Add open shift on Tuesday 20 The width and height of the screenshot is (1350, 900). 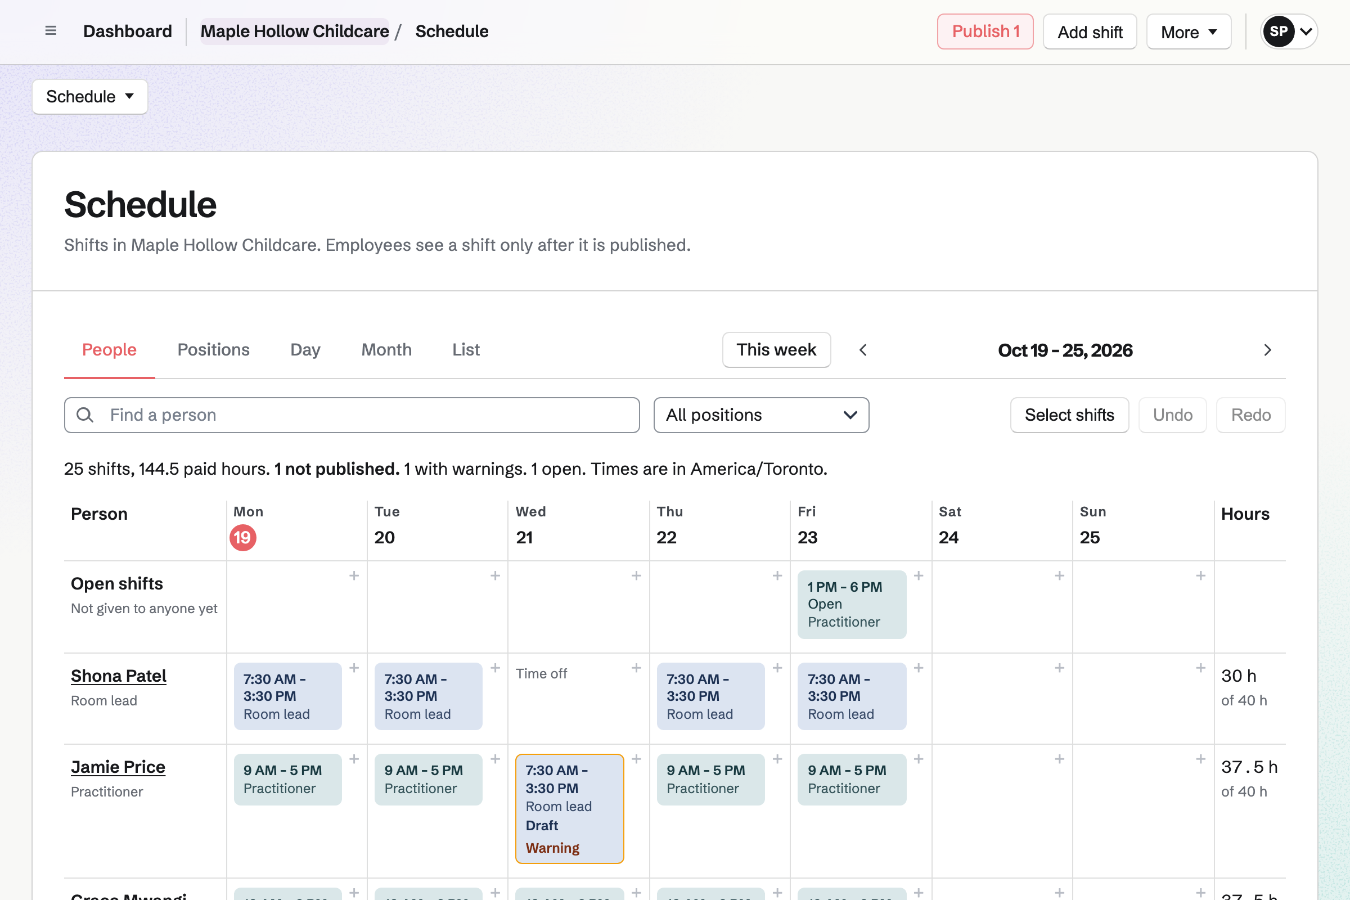[x=496, y=575]
